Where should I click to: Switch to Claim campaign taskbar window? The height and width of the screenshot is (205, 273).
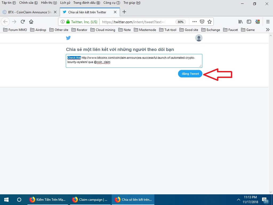90,200
